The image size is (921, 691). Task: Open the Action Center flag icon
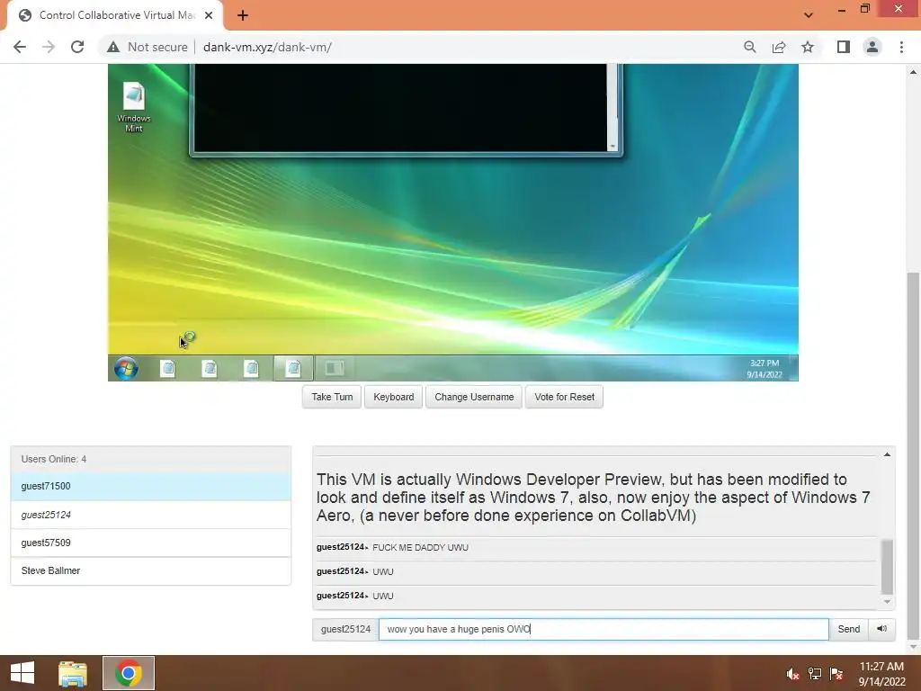coord(836,673)
